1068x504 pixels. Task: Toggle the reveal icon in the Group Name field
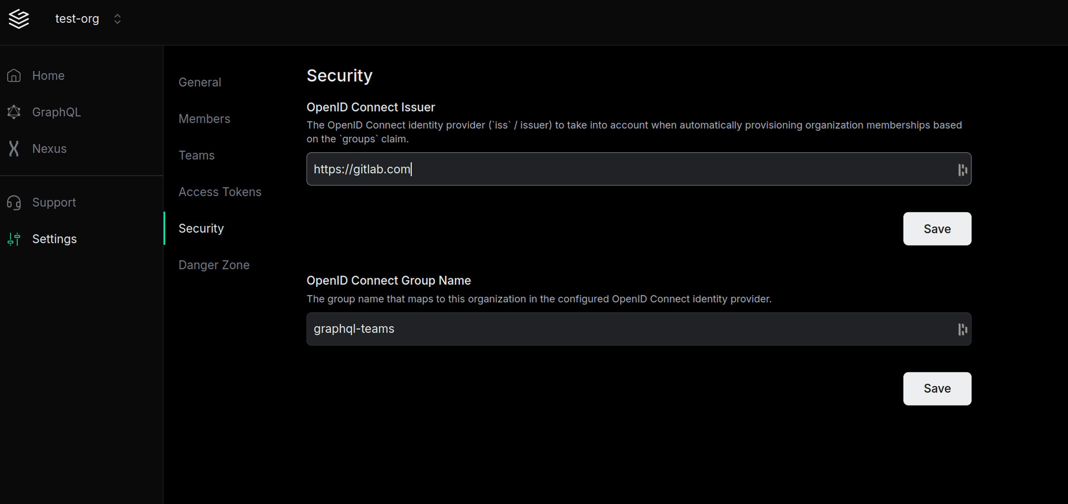[962, 329]
